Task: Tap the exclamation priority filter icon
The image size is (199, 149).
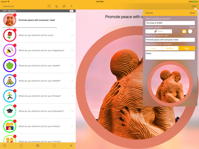Action: [x=49, y=6]
